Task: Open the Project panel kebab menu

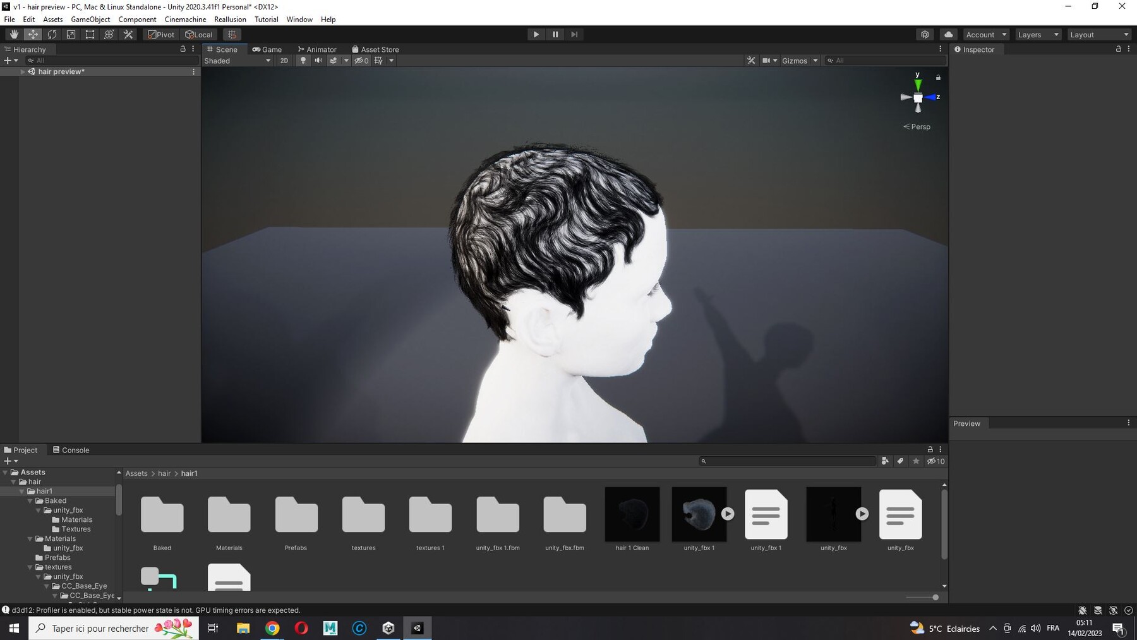Action: pos(940,449)
